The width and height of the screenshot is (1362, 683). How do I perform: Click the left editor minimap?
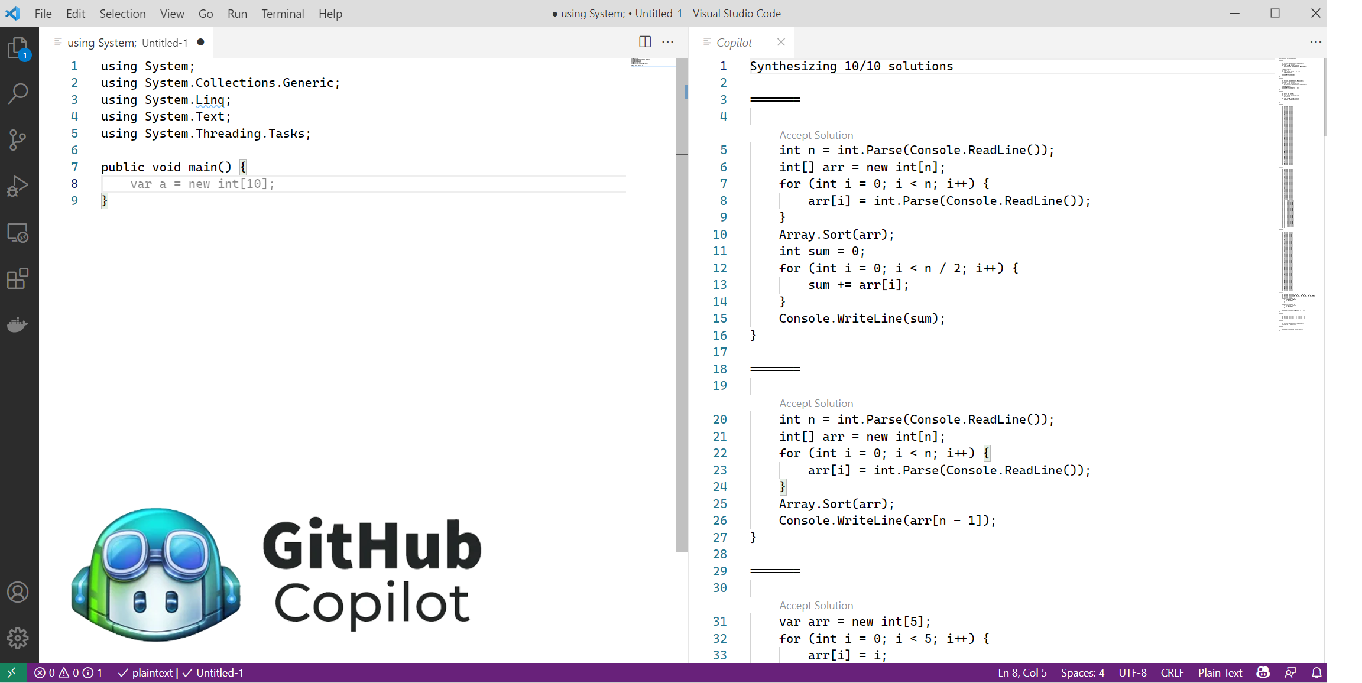(x=653, y=63)
